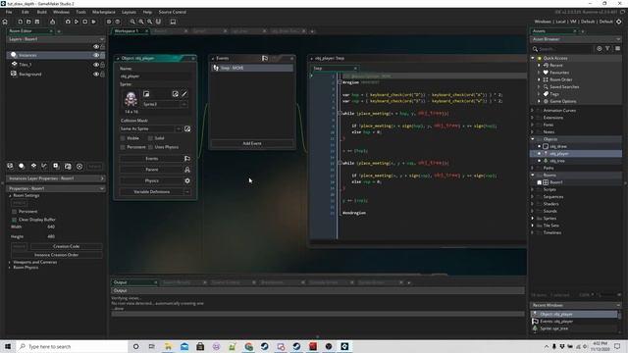This screenshot has height=353, width=628.
Task: Click the Physics button in object editor
Action: [x=151, y=180]
